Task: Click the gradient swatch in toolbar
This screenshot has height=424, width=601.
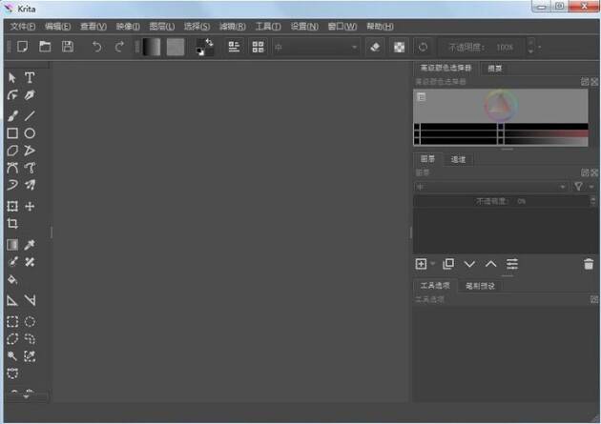Action: pos(152,47)
